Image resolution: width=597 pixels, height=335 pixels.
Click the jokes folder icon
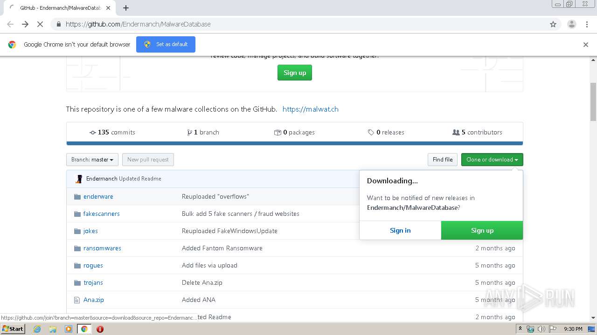(77, 231)
